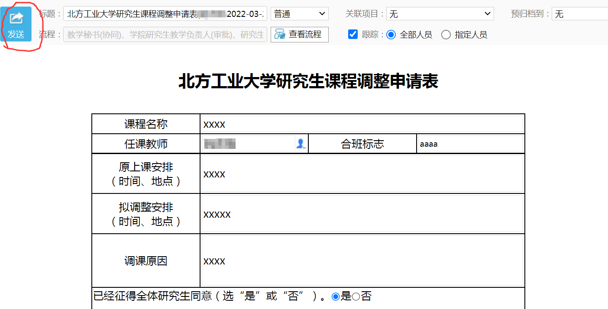608x309 pixels.
Task: Click the greyed-out 流程 workflow field
Action: coord(165,35)
